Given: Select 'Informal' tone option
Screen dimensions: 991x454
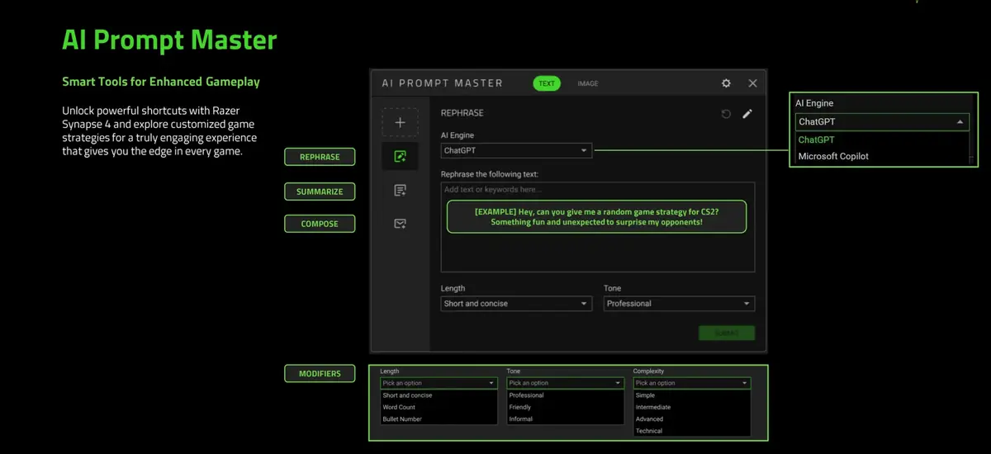Looking at the screenshot, I should [x=520, y=419].
